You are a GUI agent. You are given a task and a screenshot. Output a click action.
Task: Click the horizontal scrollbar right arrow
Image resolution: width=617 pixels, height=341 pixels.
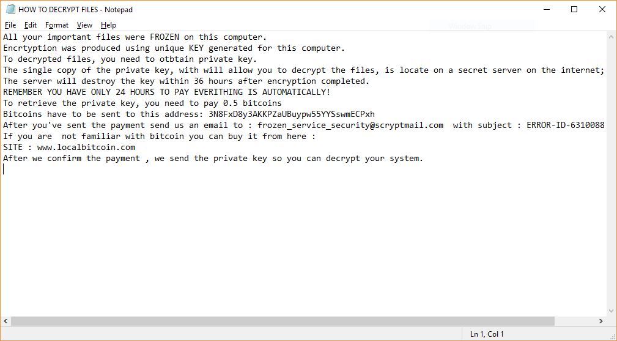pyautogui.click(x=600, y=321)
